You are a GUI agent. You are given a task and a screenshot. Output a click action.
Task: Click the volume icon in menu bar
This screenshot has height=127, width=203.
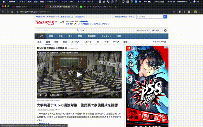click(x=140, y=2)
